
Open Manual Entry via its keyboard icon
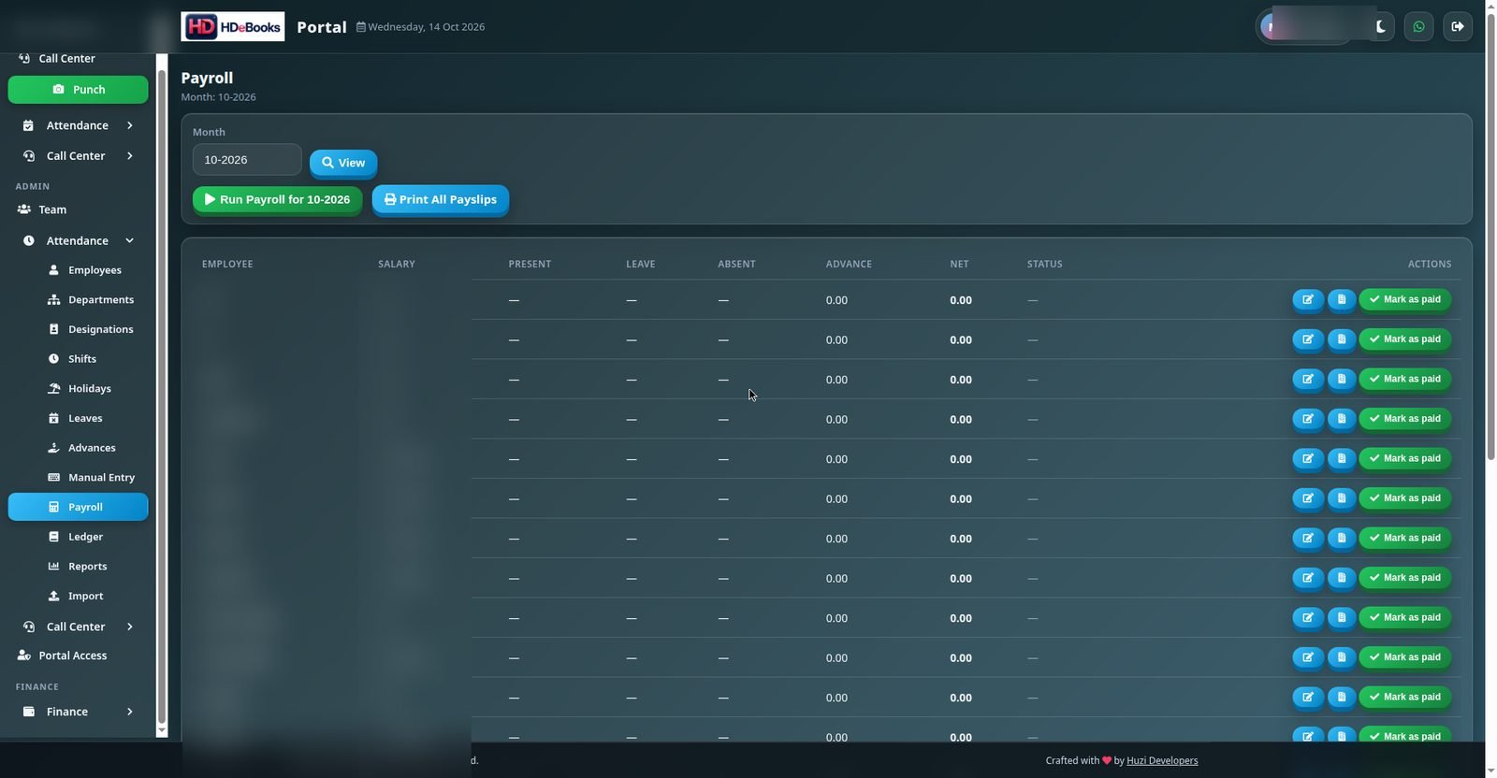pyautogui.click(x=53, y=477)
